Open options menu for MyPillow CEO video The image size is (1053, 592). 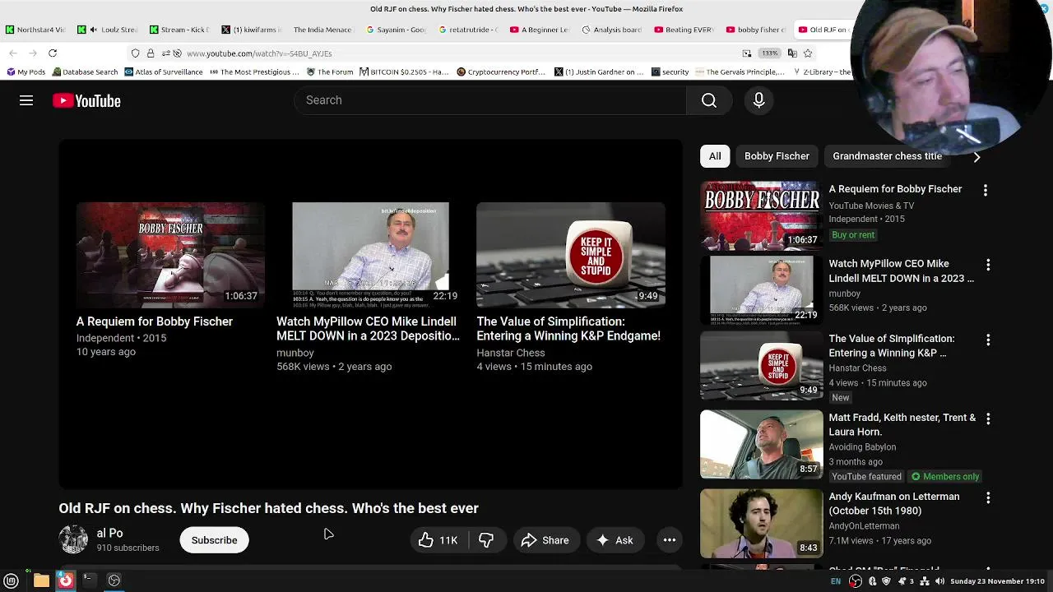[988, 265]
